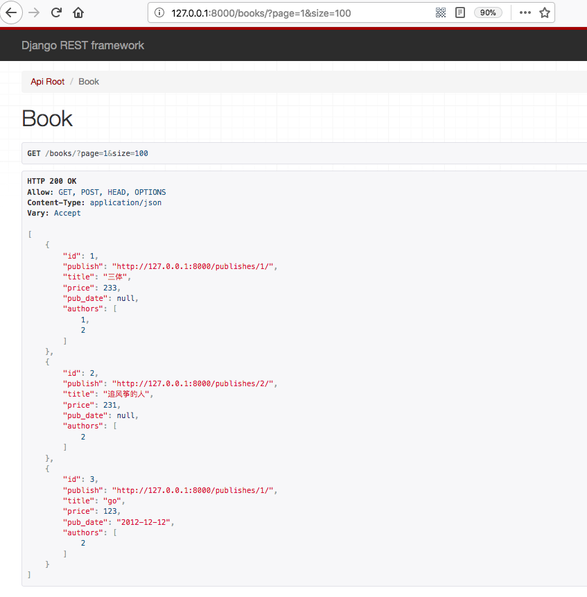
Task: Open the page actions three-dot menu
Action: 525,13
